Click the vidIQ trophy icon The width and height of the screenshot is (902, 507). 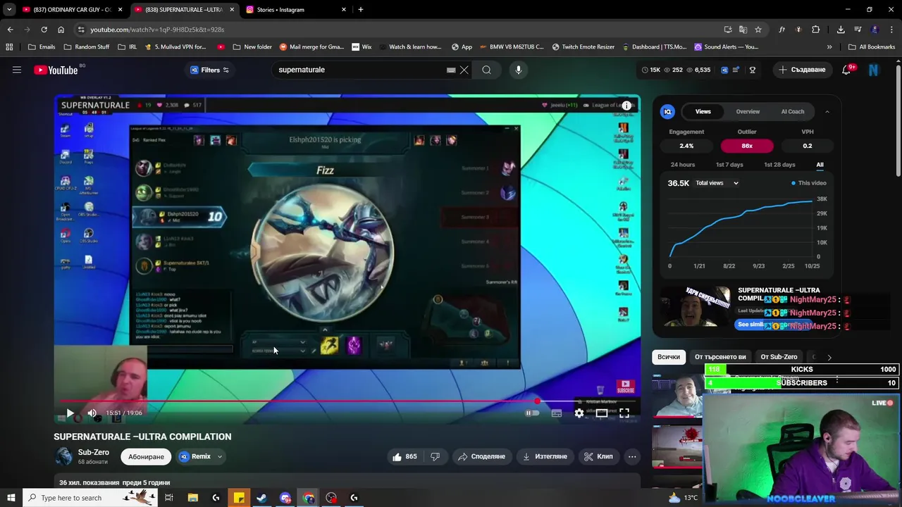(753, 70)
